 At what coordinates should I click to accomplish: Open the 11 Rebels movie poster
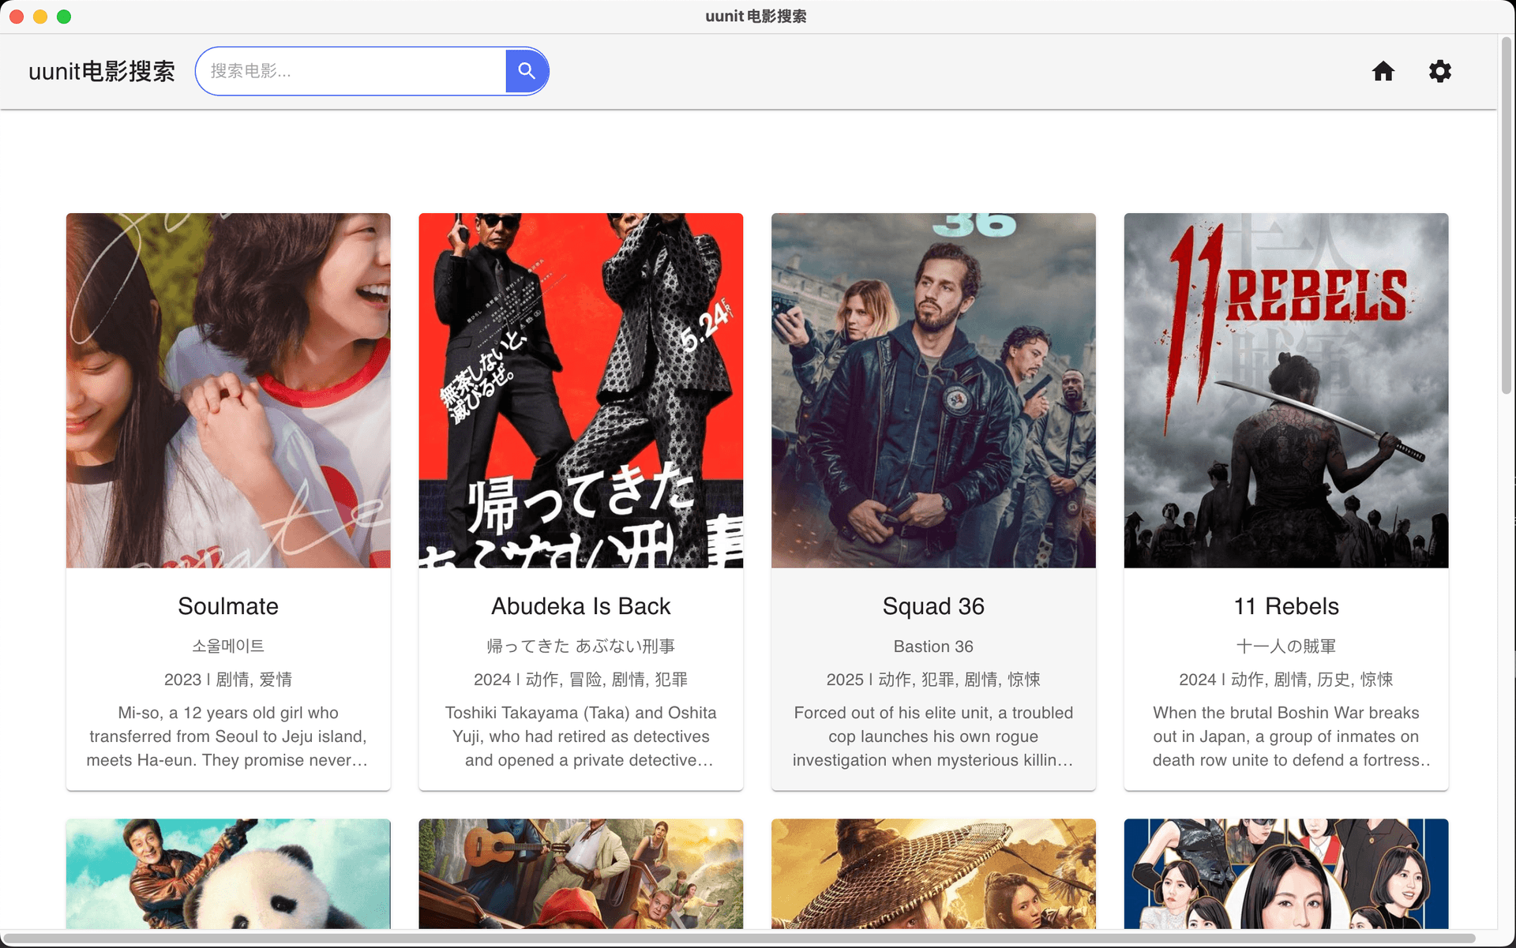point(1286,390)
